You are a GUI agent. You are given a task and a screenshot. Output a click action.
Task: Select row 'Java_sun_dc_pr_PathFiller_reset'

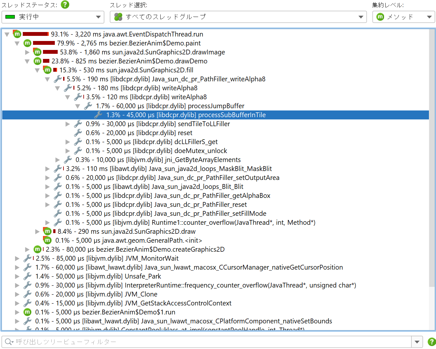215,205
